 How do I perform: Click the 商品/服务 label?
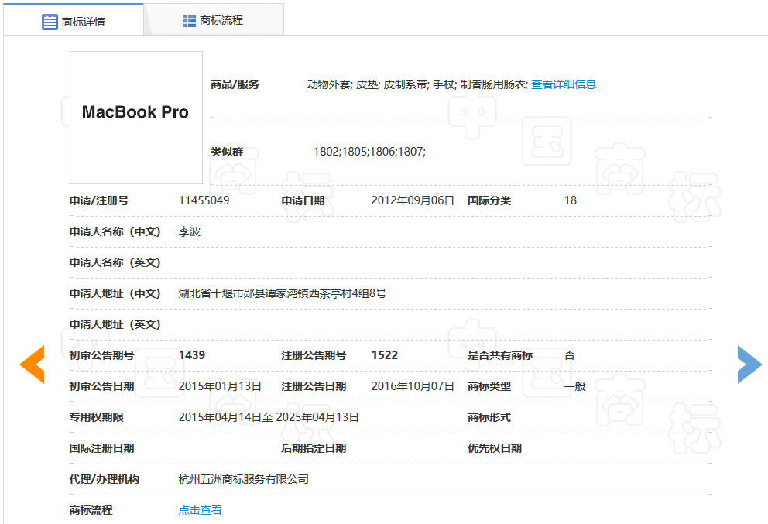click(235, 84)
